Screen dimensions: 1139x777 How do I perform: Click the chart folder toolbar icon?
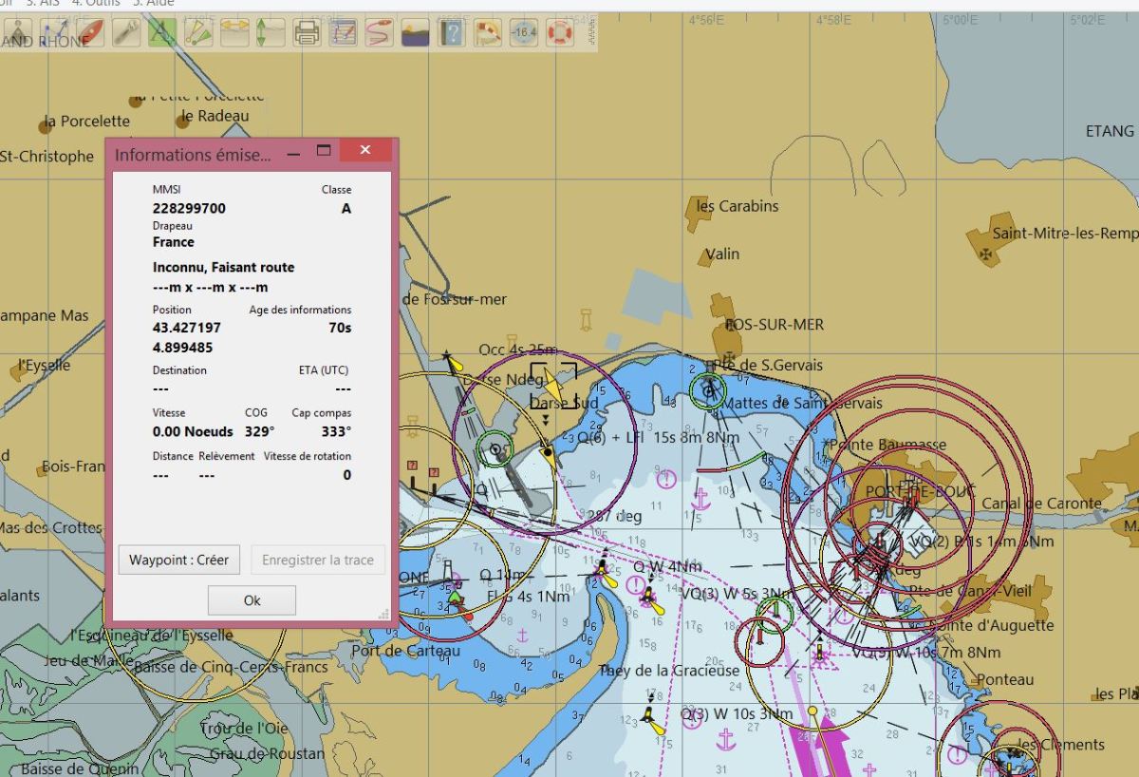(413, 33)
